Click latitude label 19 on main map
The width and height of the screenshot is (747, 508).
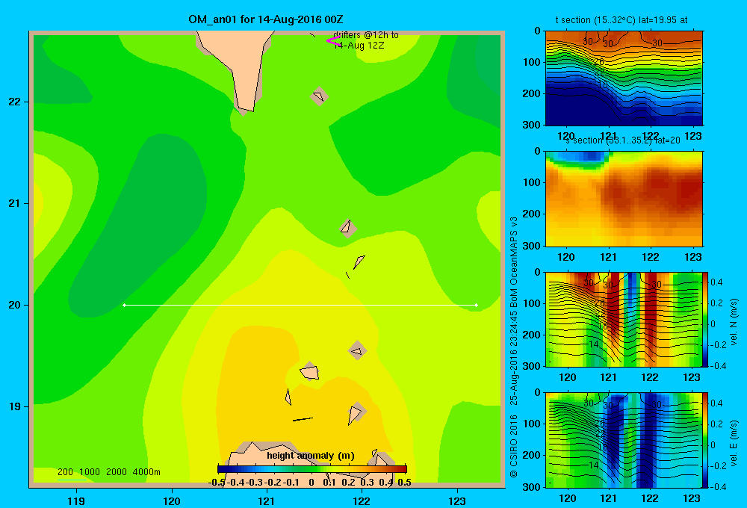click(15, 406)
